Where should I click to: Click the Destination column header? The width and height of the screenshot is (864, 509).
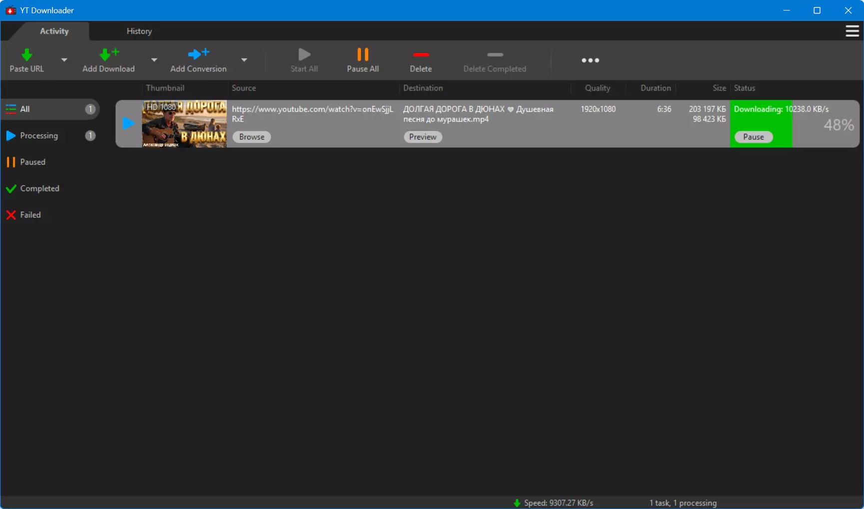[423, 88]
